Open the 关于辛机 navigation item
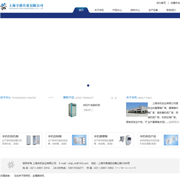This screenshot has width=180, height=180. tap(99, 10)
